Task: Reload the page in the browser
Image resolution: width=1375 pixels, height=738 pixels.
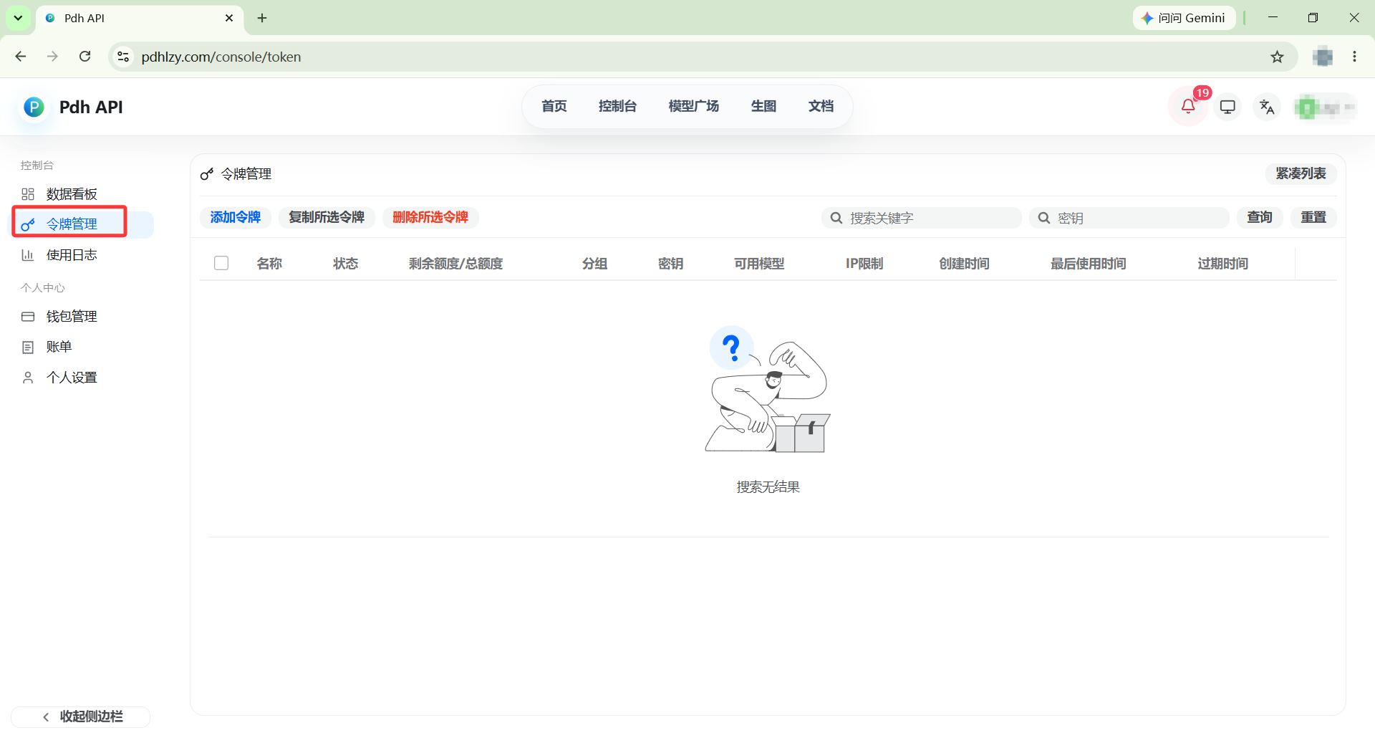Action: (85, 57)
